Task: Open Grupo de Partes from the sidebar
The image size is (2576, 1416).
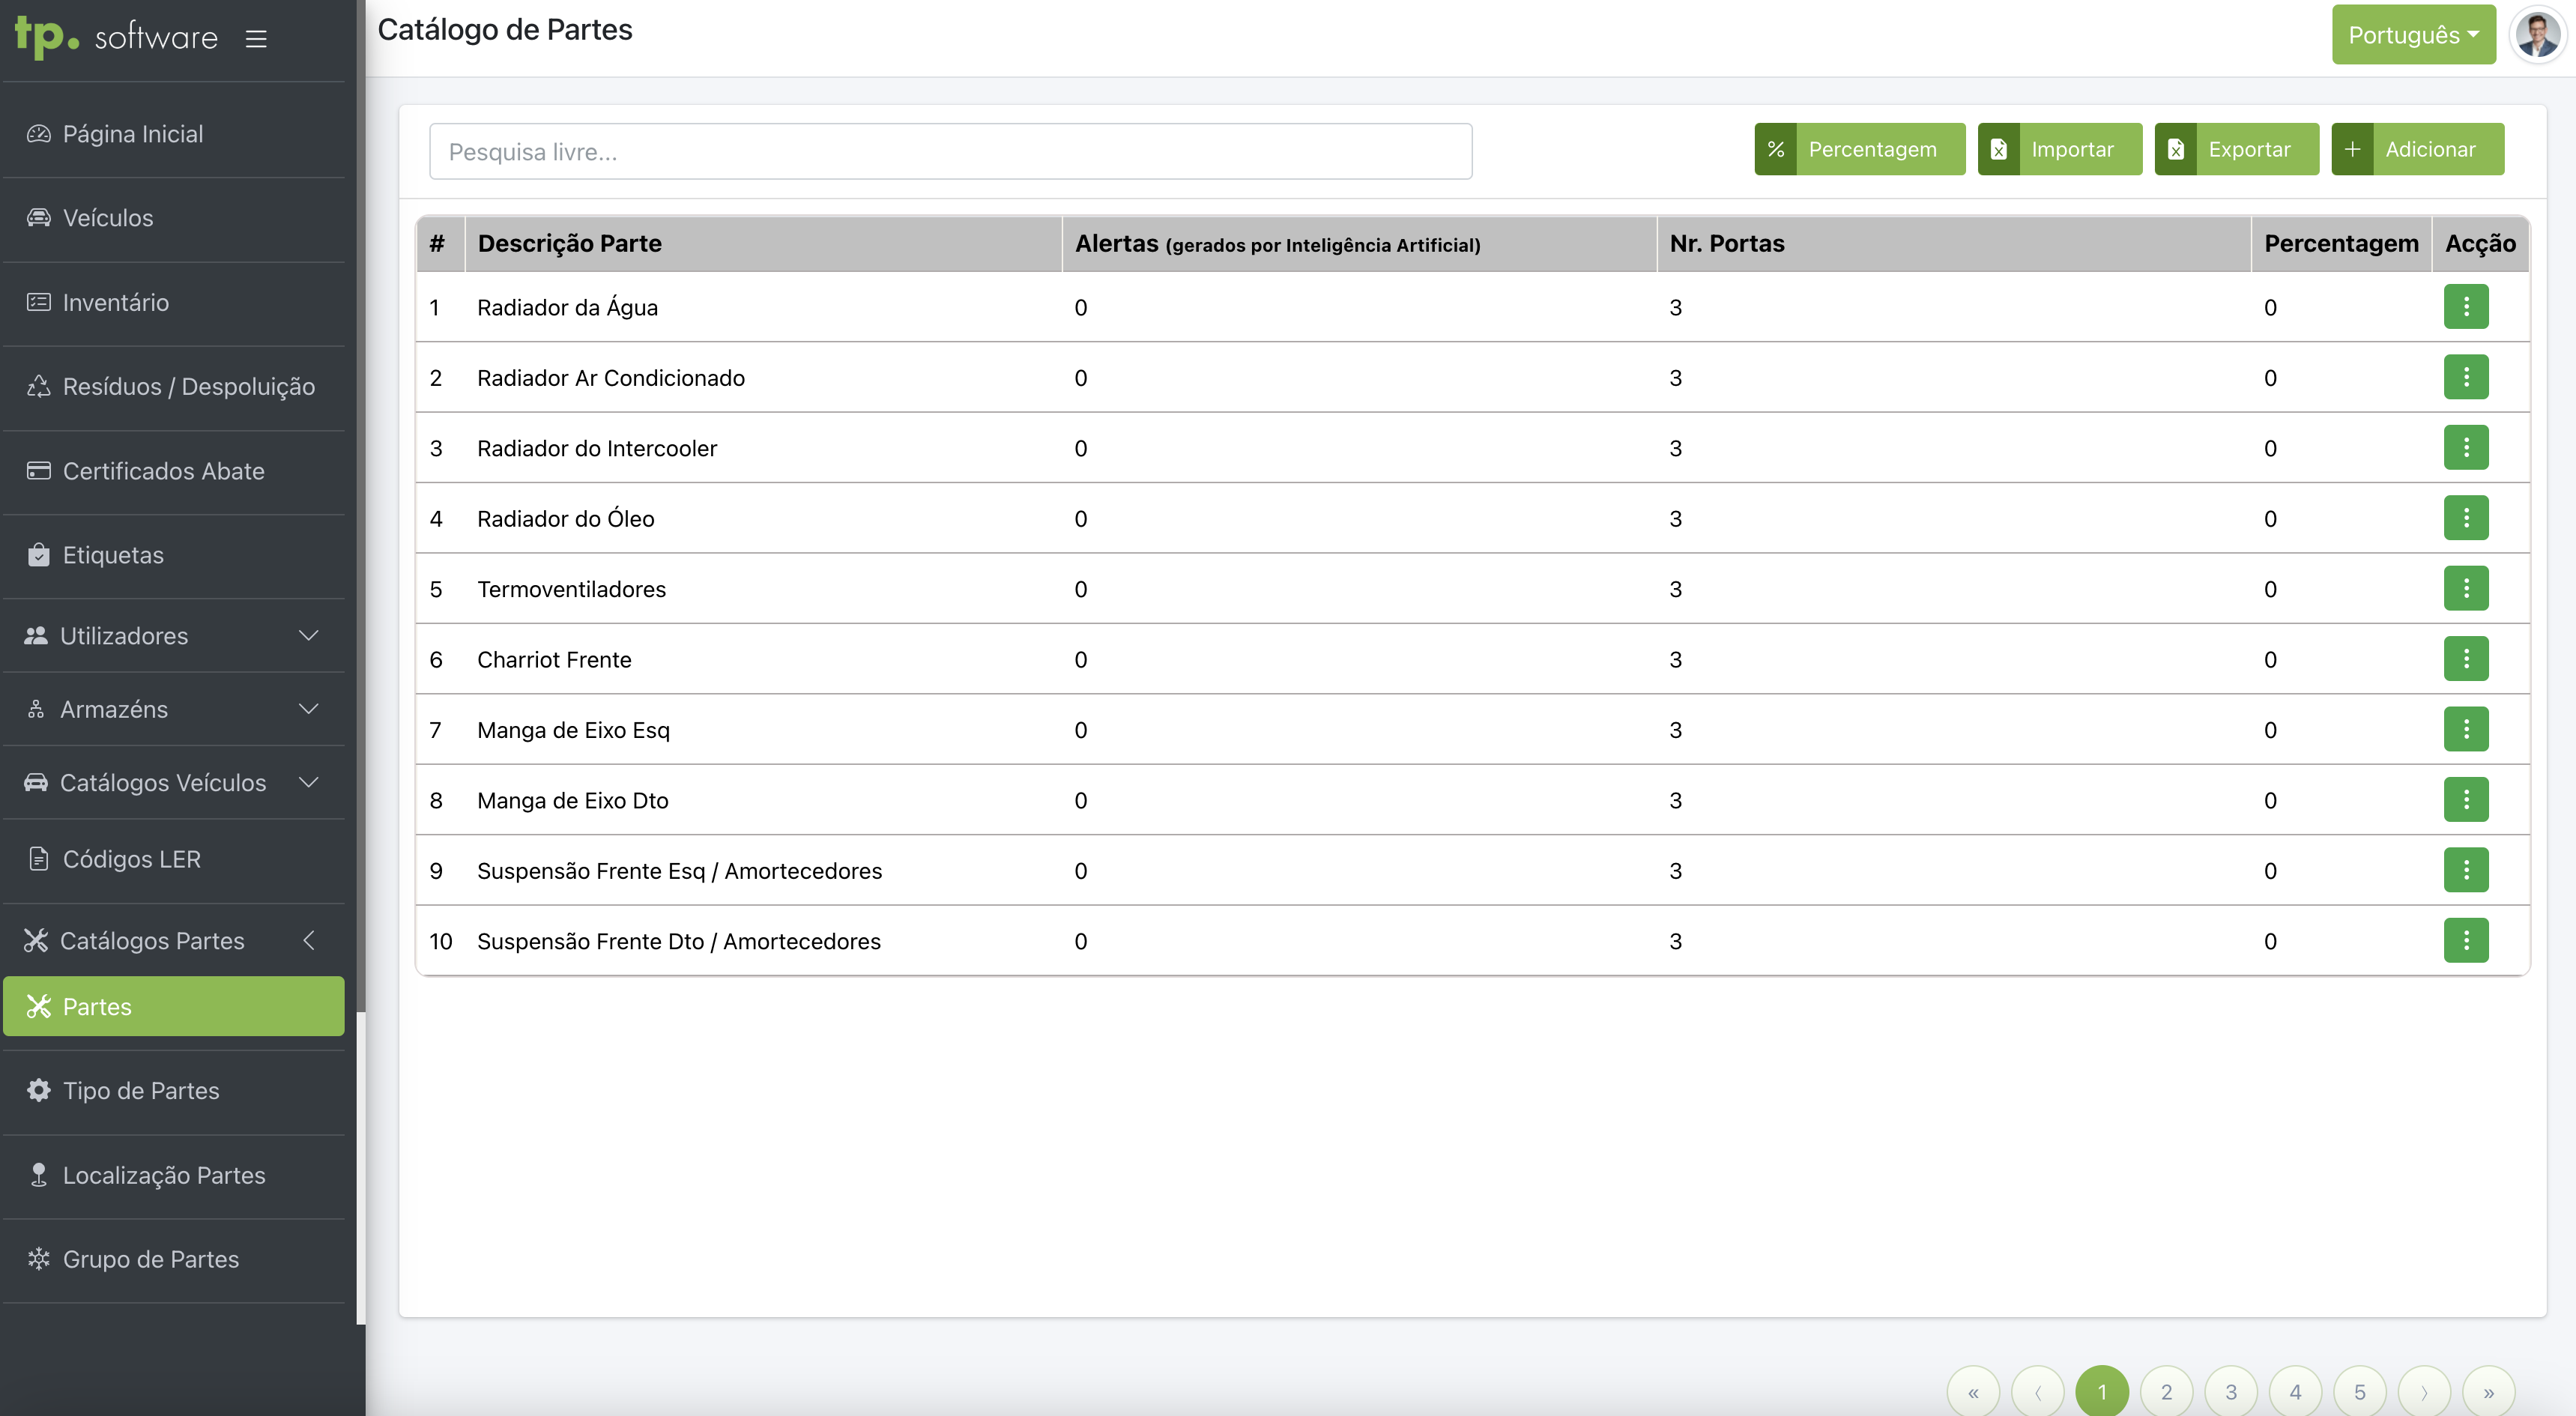Action: (x=150, y=1259)
